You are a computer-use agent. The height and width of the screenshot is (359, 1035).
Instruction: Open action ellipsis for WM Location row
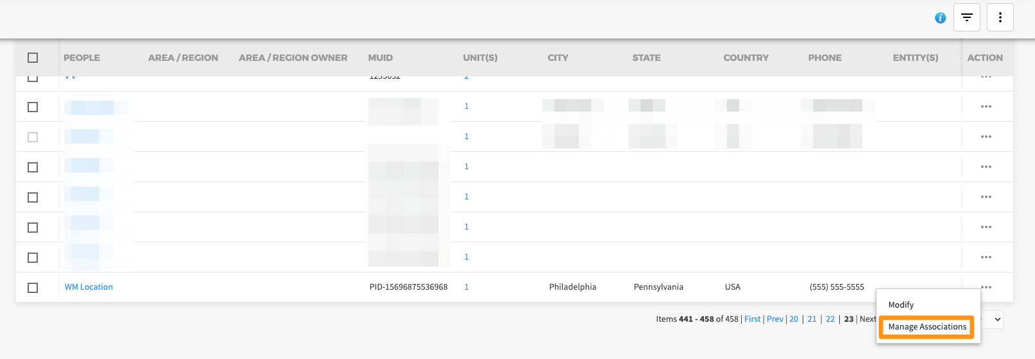986,287
